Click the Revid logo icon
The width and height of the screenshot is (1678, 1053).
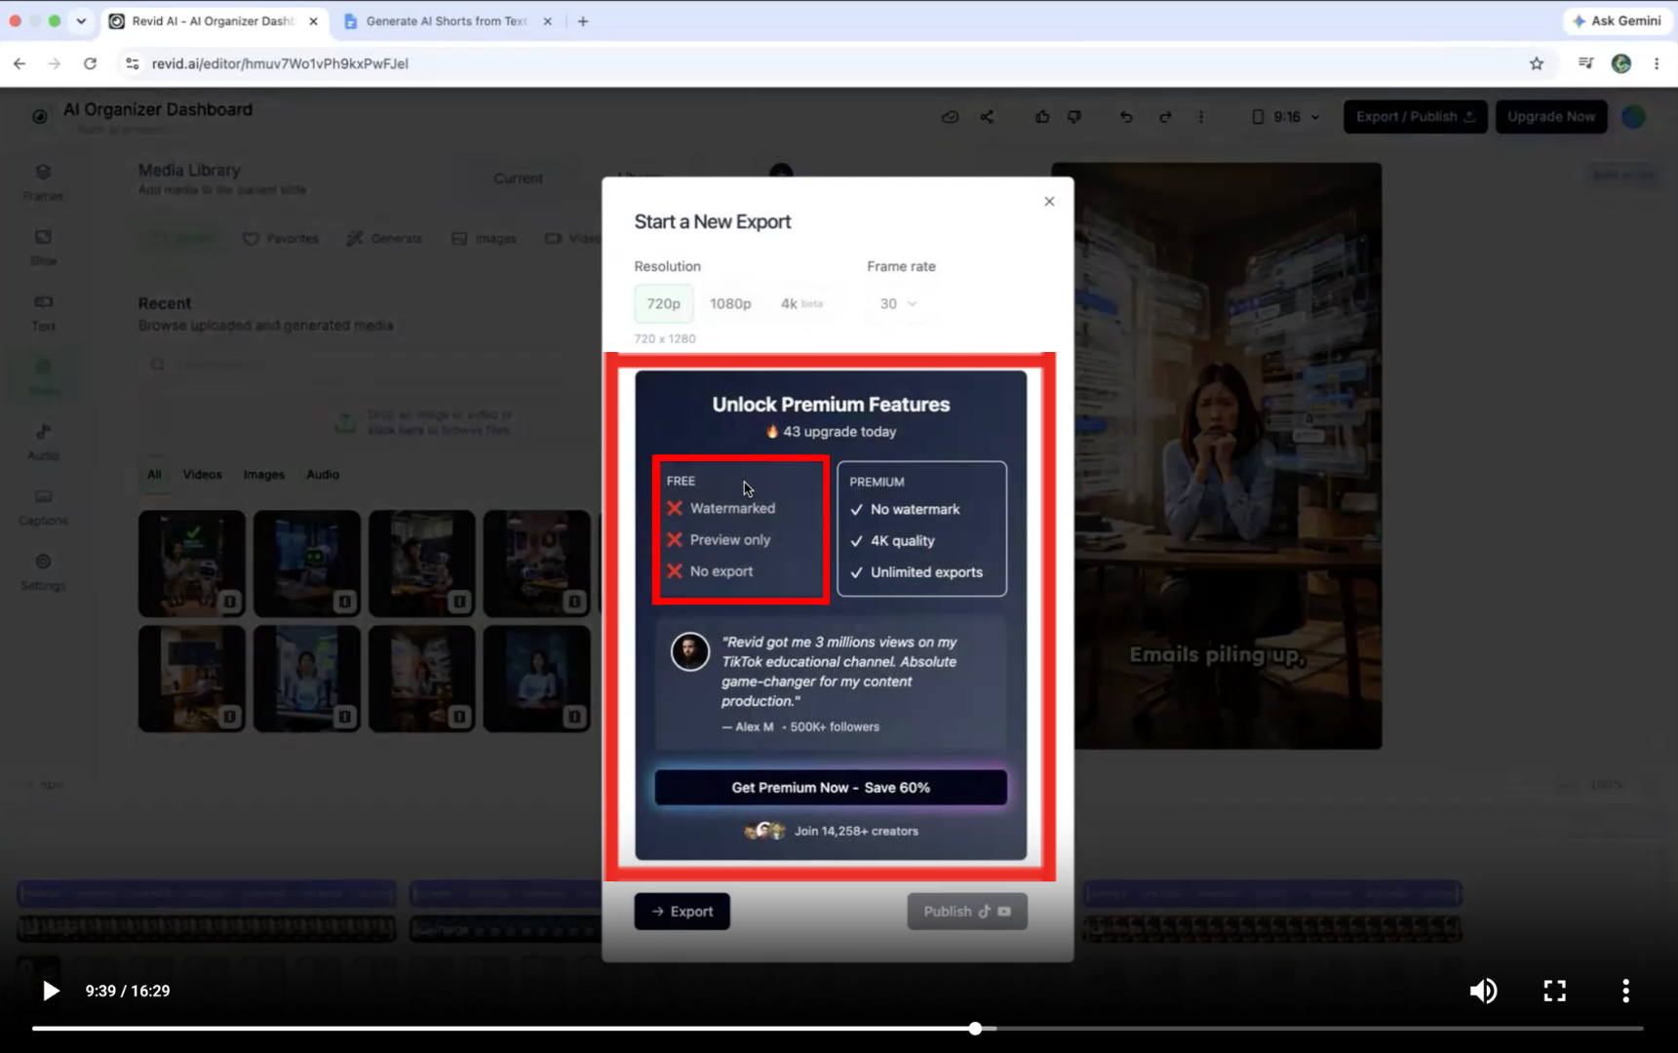click(x=40, y=116)
